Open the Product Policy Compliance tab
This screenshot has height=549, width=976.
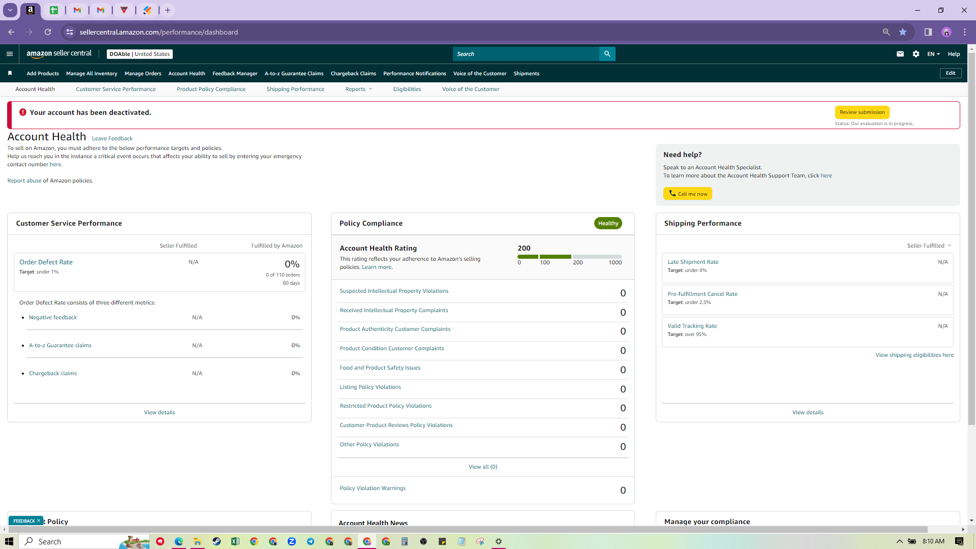pos(211,89)
